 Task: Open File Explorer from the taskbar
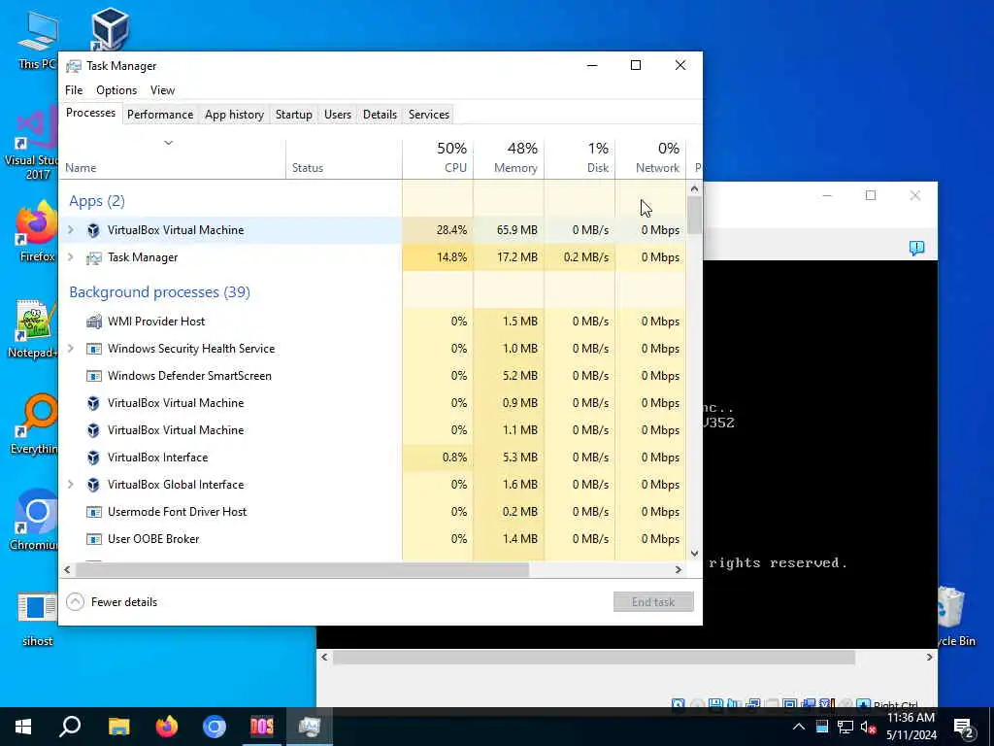[118, 727]
